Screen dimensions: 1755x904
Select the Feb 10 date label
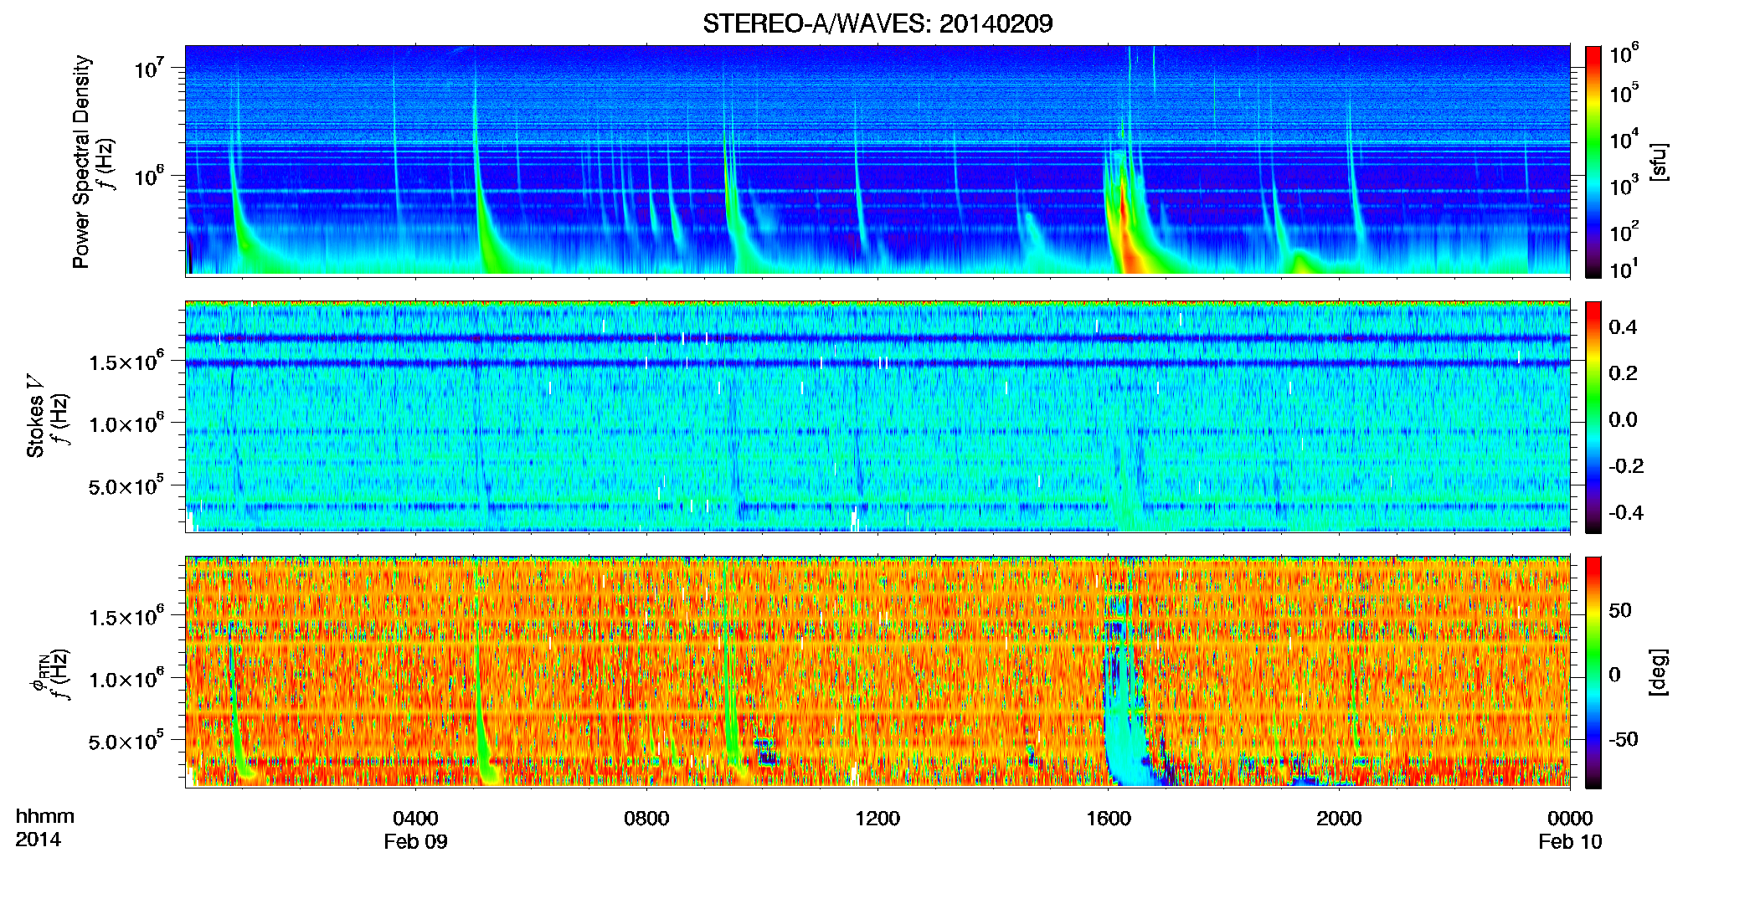(x=1570, y=842)
